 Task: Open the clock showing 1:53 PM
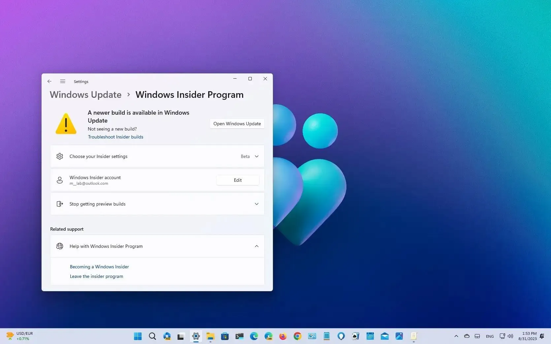tap(528, 336)
